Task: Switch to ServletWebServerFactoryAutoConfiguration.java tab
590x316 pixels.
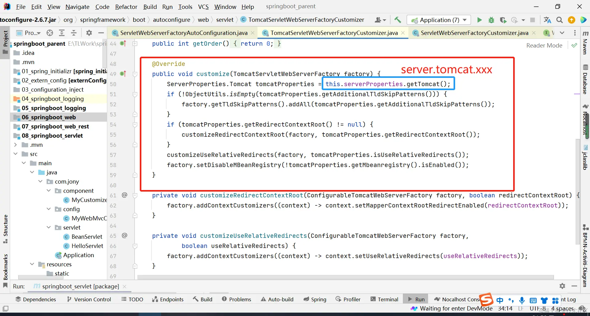Action: [184, 33]
